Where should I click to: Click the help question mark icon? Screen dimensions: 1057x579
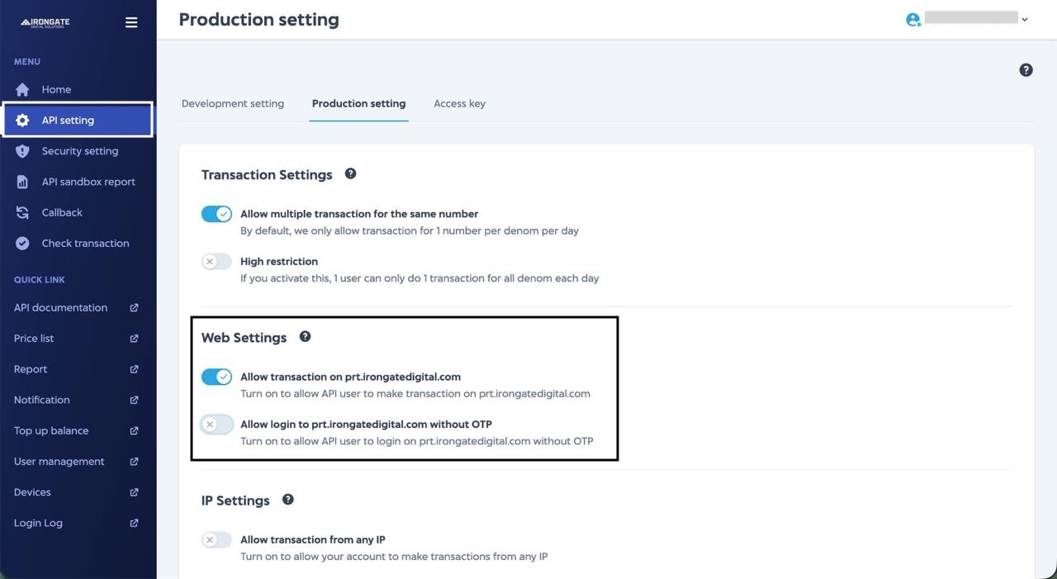pos(1026,69)
